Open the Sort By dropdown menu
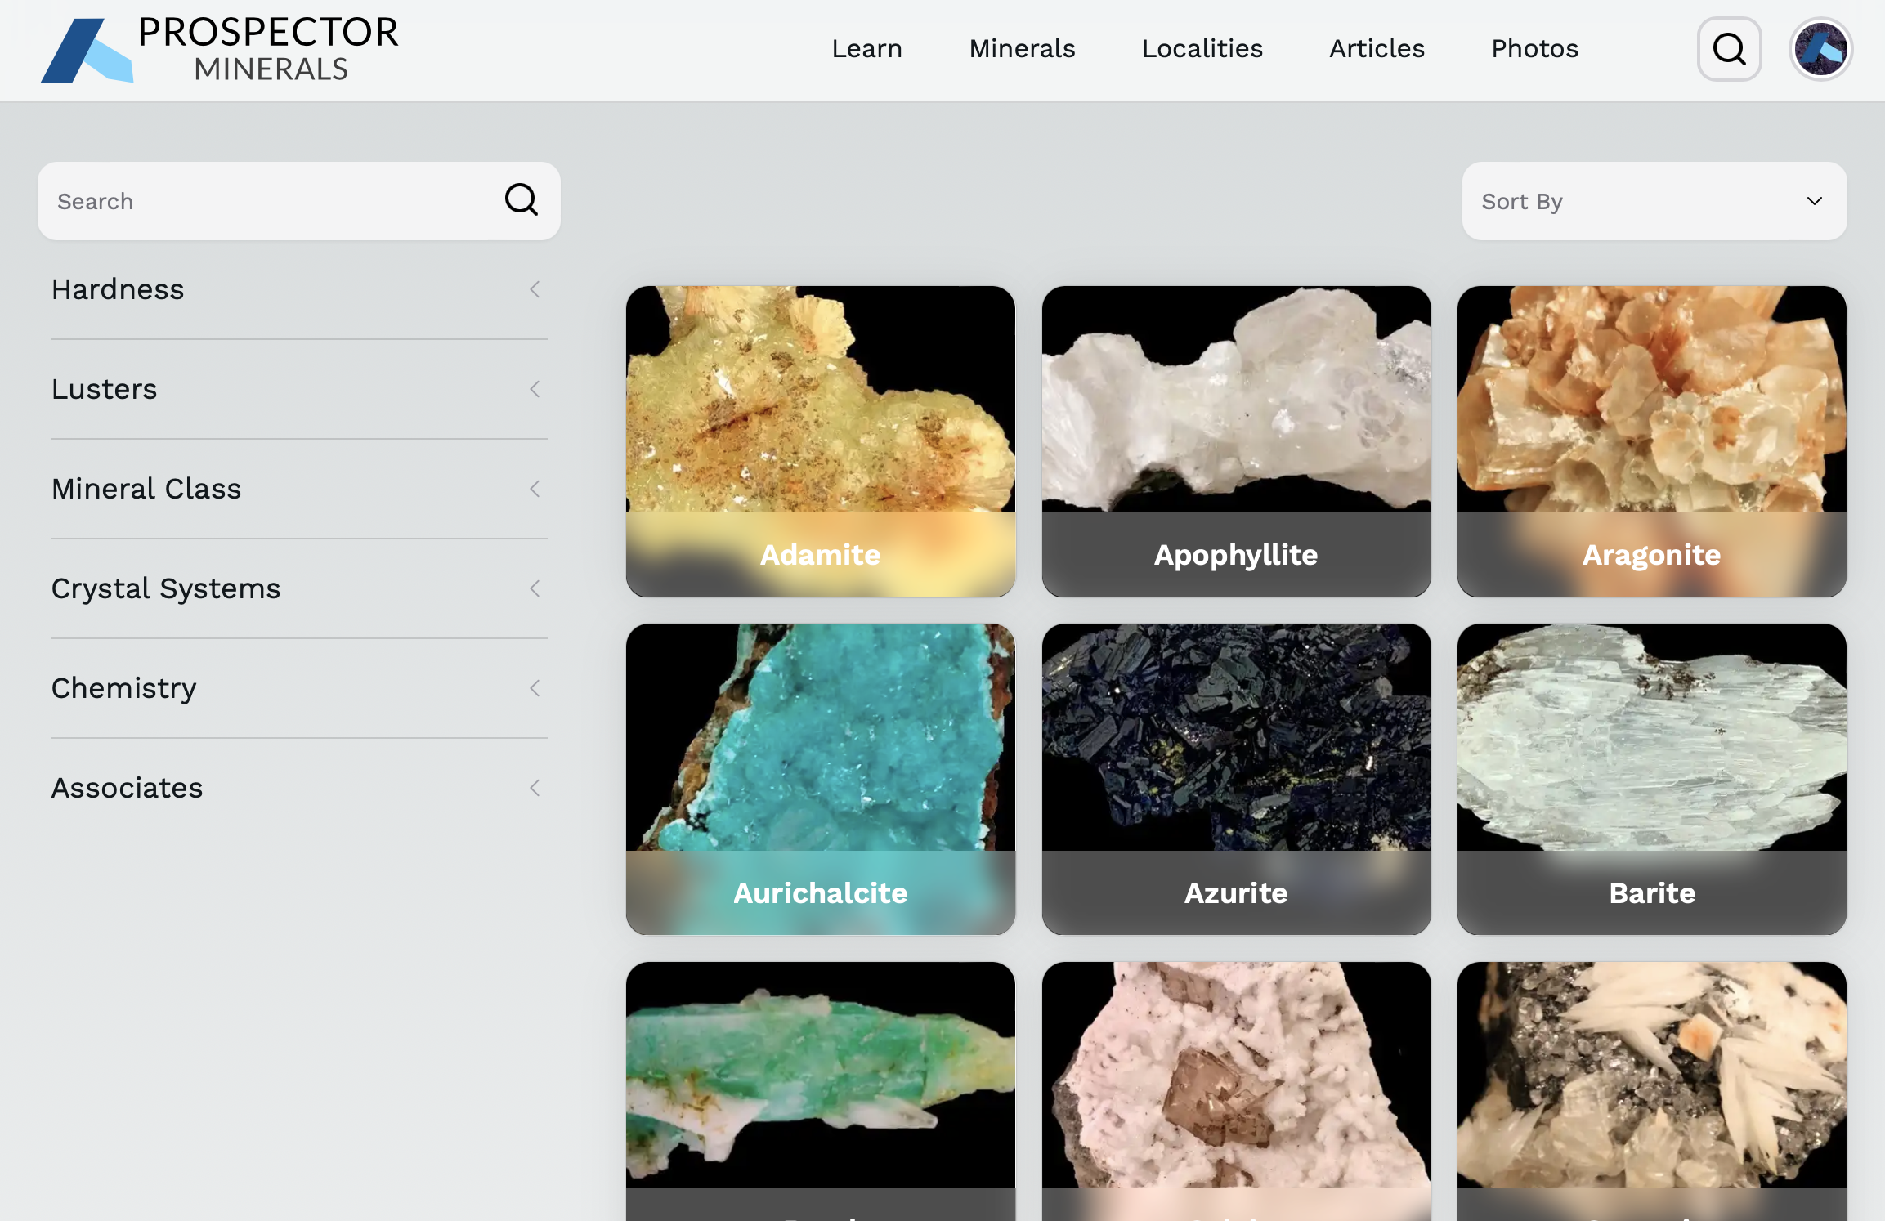The image size is (1885, 1221). 1654,200
